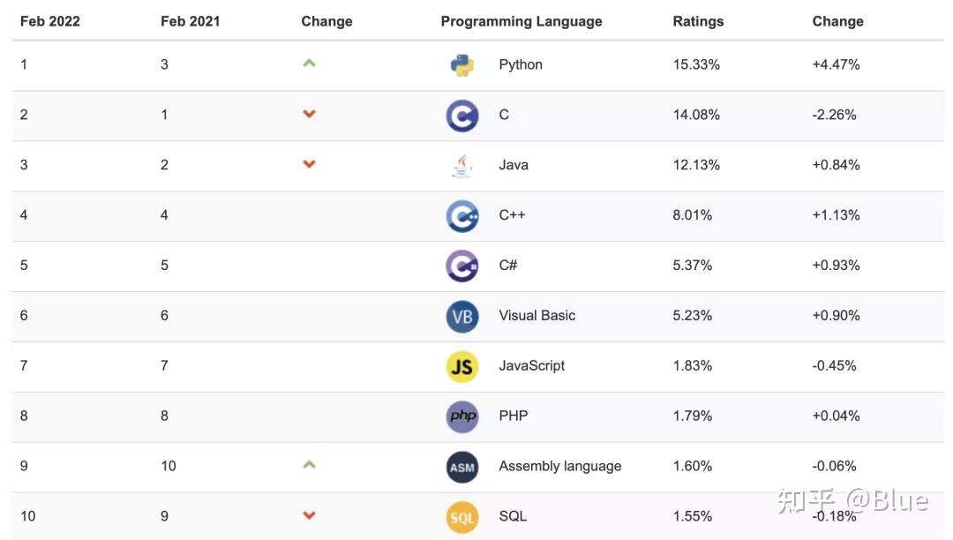Click the C++ logo icon
953x540 pixels.
click(x=461, y=215)
